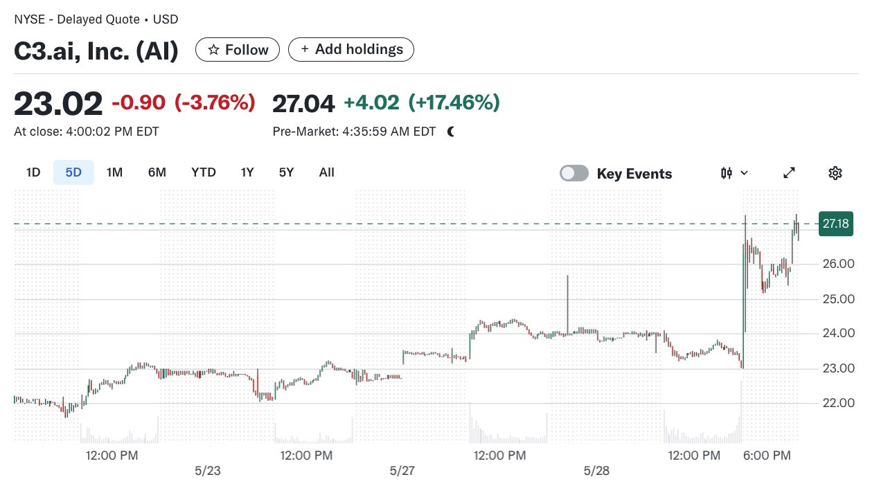Screen dimensions: 870x486
Task: Expand chart to full screen
Action: tap(789, 173)
